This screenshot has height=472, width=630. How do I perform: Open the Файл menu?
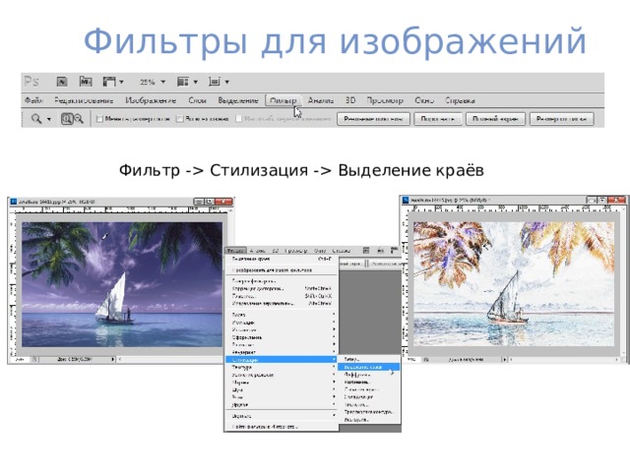click(33, 100)
